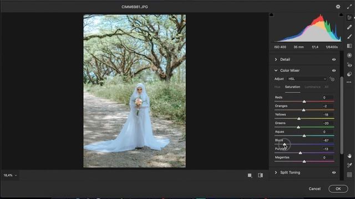Hide Split Toning adjustments with eye icon

click(334, 172)
